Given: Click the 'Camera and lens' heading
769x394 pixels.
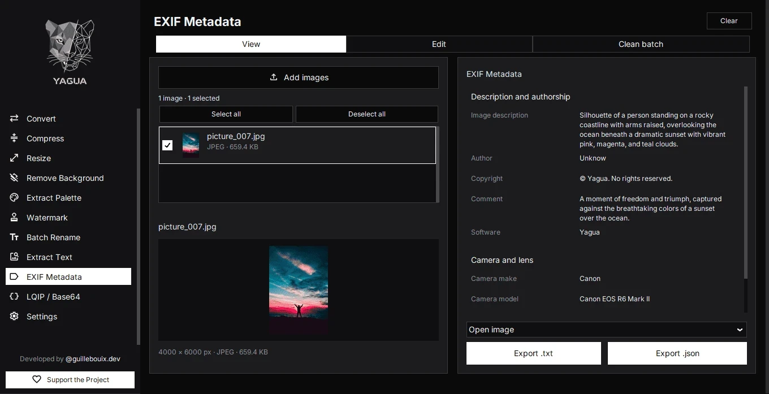Looking at the screenshot, I should pos(502,260).
